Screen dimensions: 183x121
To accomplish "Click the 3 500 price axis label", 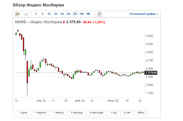I will pyautogui.click(x=149, y=36).
